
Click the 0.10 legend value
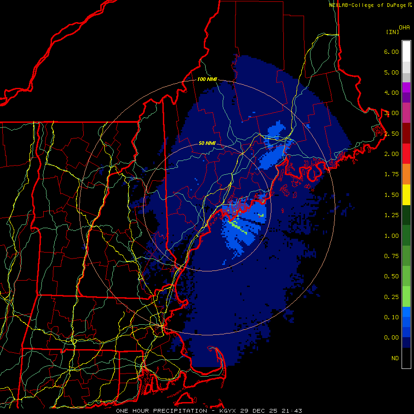pyautogui.click(x=391, y=317)
